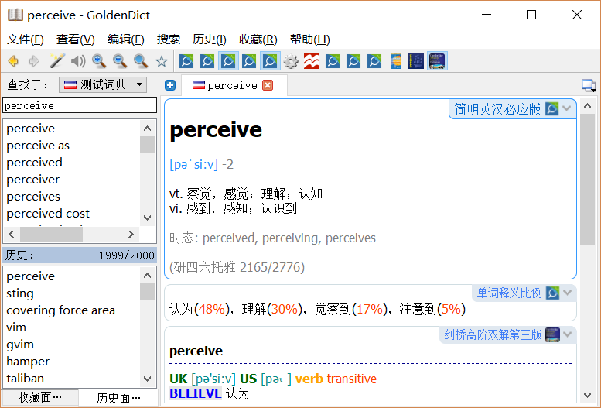This screenshot has width=601, height=408.
Task: Open the 历史(I) menu
Action: coord(210,39)
